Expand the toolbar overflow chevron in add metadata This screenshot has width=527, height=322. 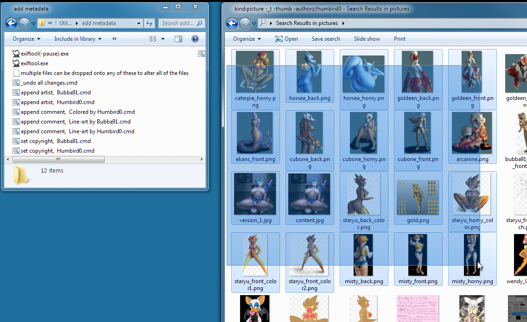114,39
